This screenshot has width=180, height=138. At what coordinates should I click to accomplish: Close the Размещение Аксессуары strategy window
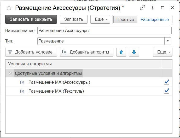click(x=172, y=8)
